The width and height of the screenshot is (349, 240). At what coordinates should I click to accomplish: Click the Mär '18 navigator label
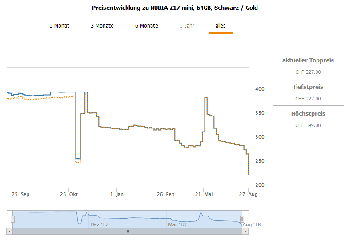(x=177, y=224)
